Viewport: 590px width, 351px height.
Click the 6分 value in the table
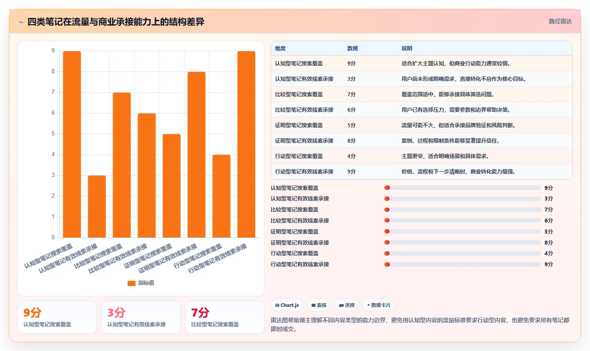pyautogui.click(x=352, y=110)
